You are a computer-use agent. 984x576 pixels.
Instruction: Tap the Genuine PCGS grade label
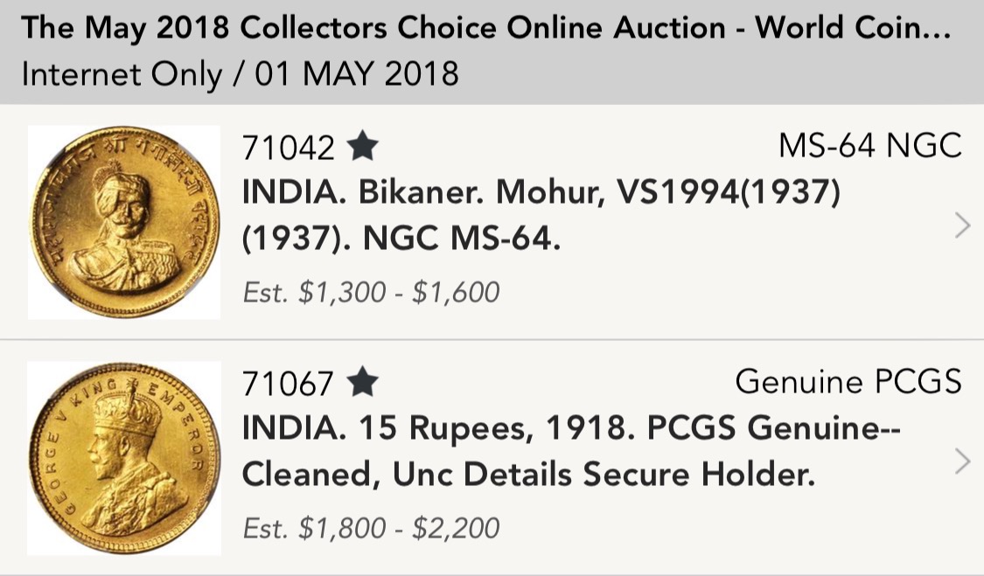click(x=848, y=381)
